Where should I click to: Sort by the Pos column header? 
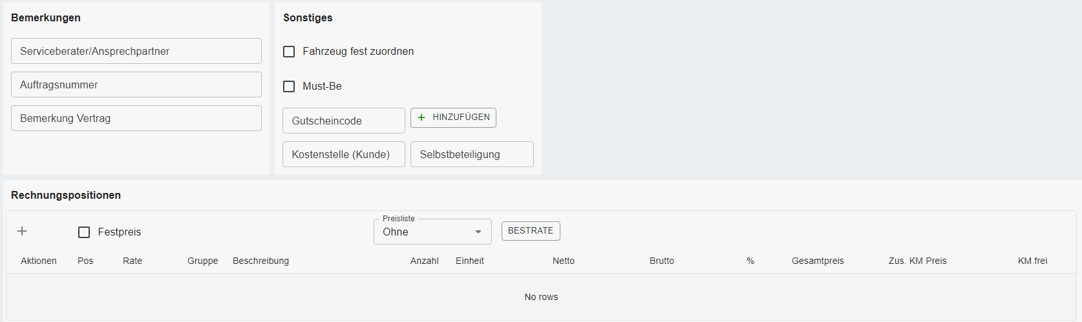tap(85, 261)
